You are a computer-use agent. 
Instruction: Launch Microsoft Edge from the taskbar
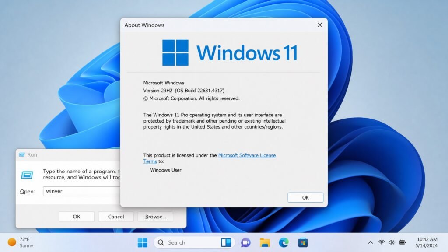[283, 242]
